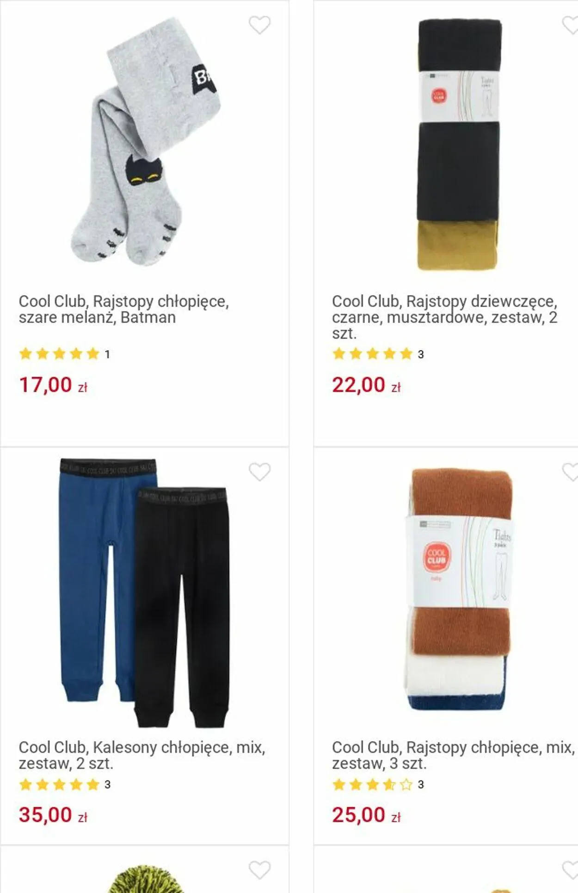Add Batman tights to wishlist via heart icon
This screenshot has height=893, width=578.
click(259, 25)
